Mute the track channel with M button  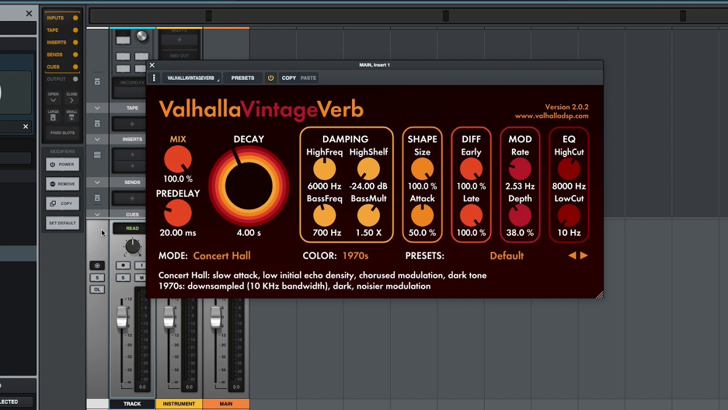140,277
